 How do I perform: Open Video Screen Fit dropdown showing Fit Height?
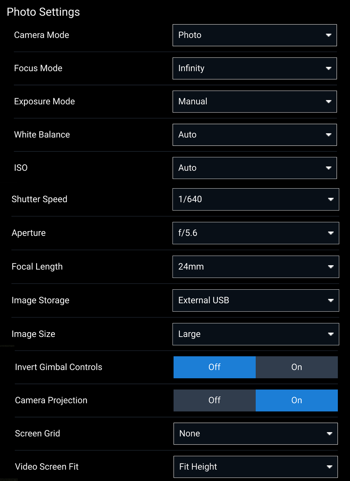(x=256, y=467)
